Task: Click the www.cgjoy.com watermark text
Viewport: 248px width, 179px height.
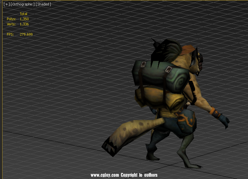Action: tap(105, 175)
